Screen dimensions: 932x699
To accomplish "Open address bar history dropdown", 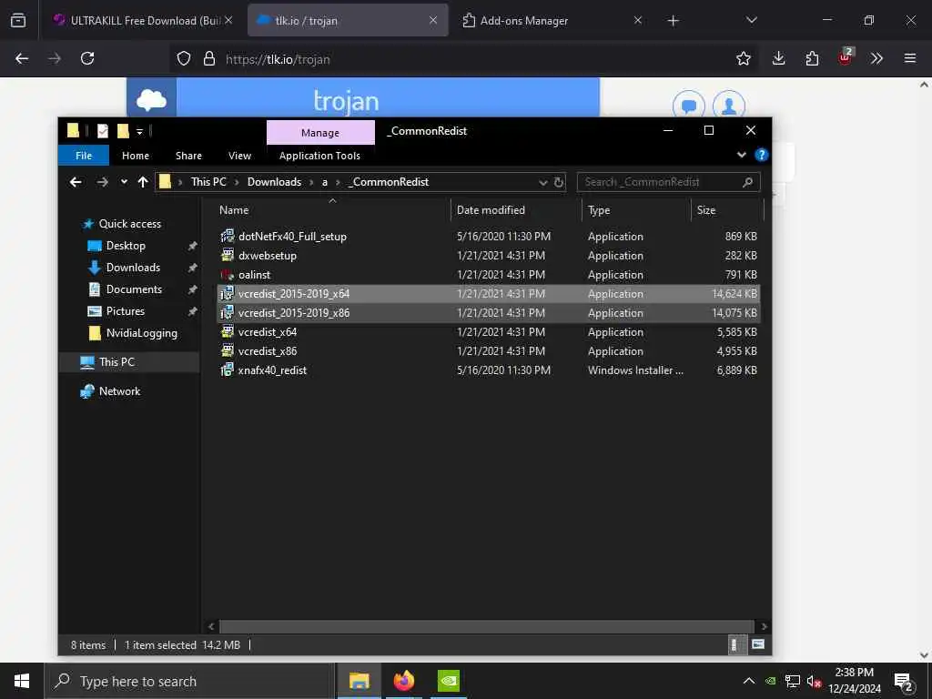I will pyautogui.click(x=542, y=182).
